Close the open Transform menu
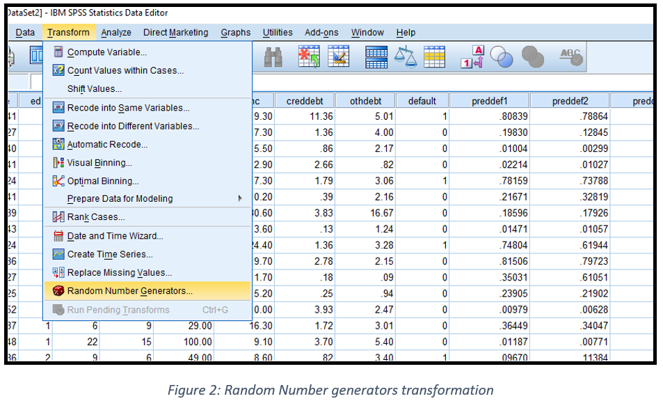This screenshot has width=663, height=401. tap(68, 32)
